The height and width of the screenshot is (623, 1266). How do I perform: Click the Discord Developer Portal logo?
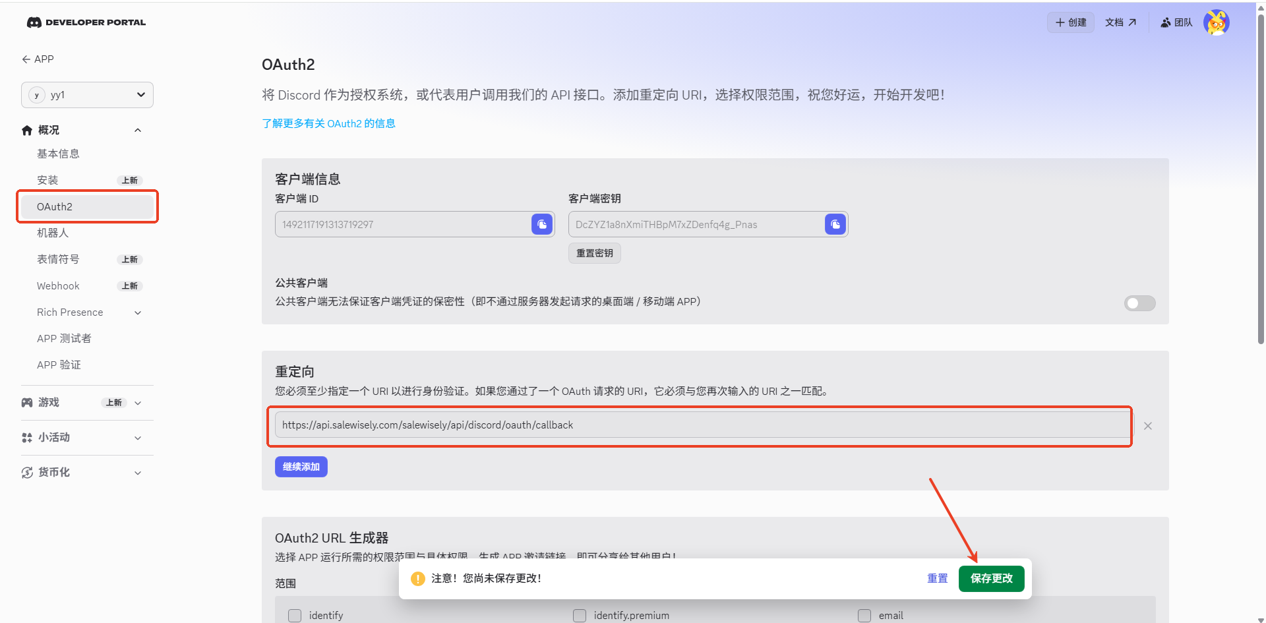[86, 22]
